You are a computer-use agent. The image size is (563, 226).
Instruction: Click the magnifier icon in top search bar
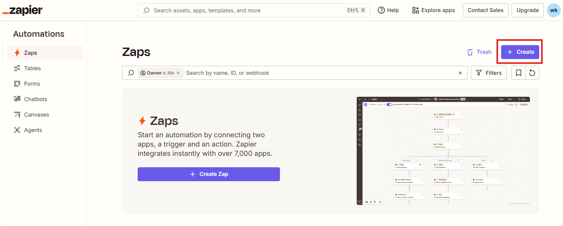pos(147,11)
